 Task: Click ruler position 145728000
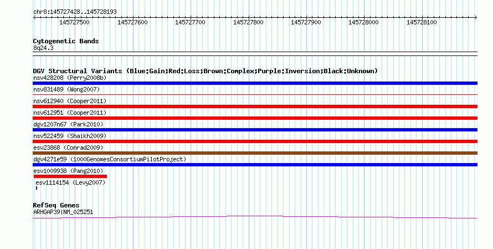coord(364,22)
